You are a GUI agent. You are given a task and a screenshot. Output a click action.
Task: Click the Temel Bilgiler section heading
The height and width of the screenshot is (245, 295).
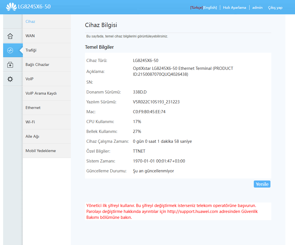point(99,47)
